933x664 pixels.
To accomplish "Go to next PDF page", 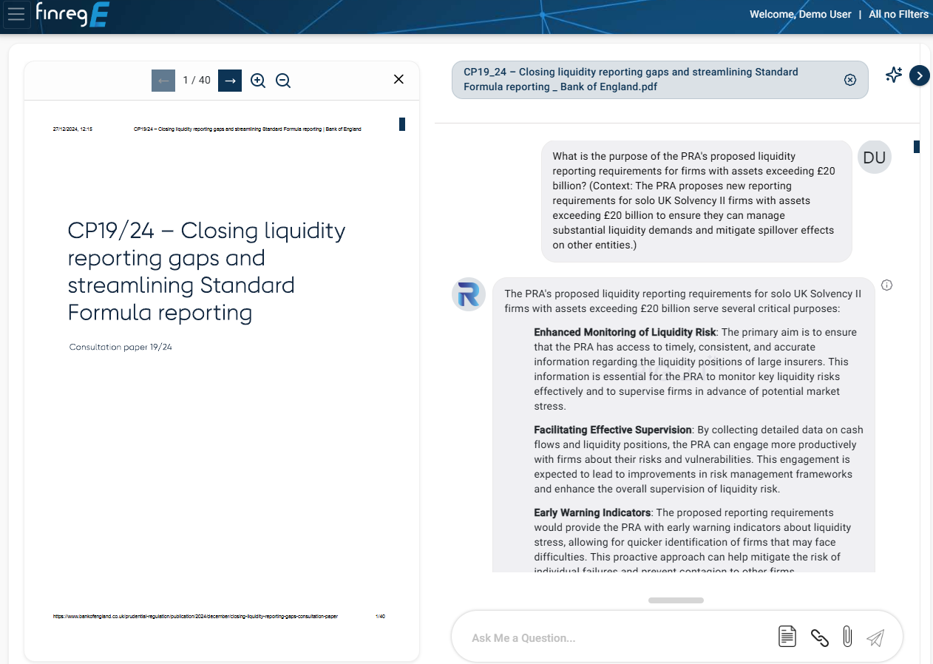I will (x=230, y=80).
